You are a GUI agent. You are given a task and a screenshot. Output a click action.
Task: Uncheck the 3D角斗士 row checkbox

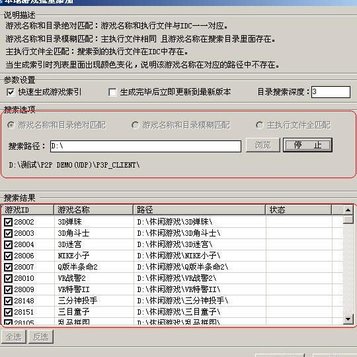click(9, 233)
